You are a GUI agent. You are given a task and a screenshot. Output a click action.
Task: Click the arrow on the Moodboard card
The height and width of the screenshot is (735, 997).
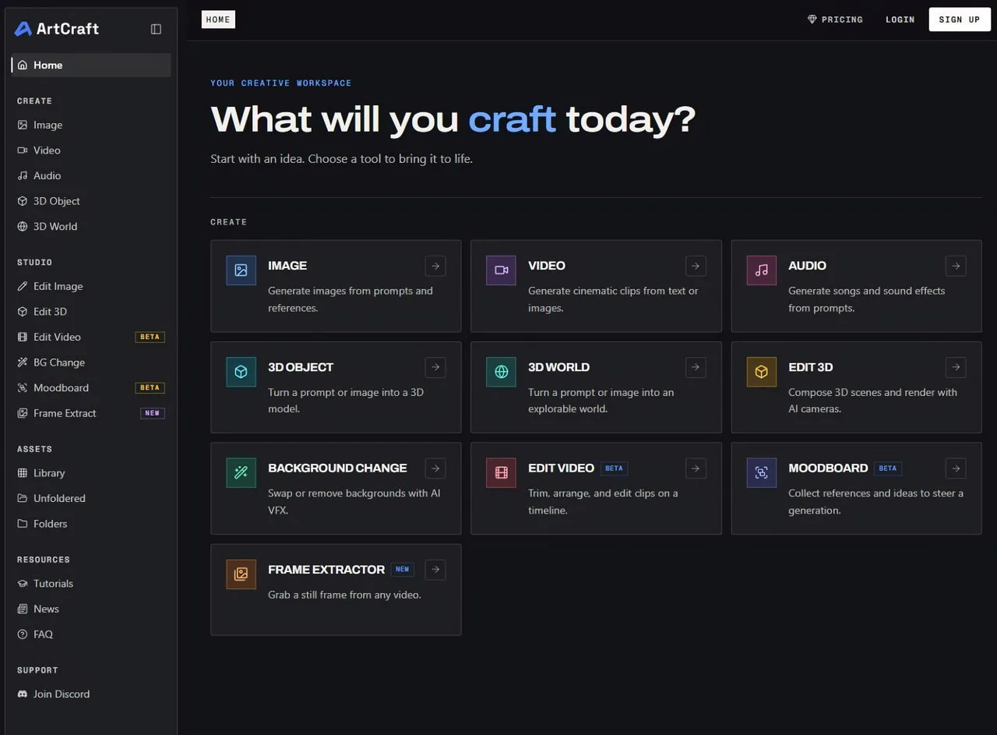956,468
